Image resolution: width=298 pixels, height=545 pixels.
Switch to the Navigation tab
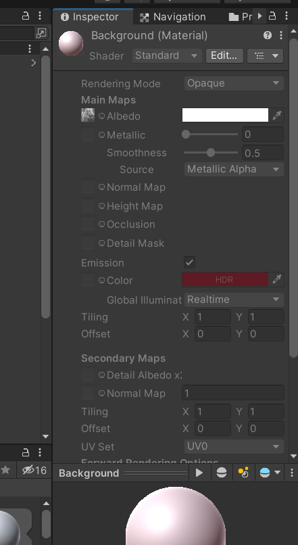(x=172, y=17)
